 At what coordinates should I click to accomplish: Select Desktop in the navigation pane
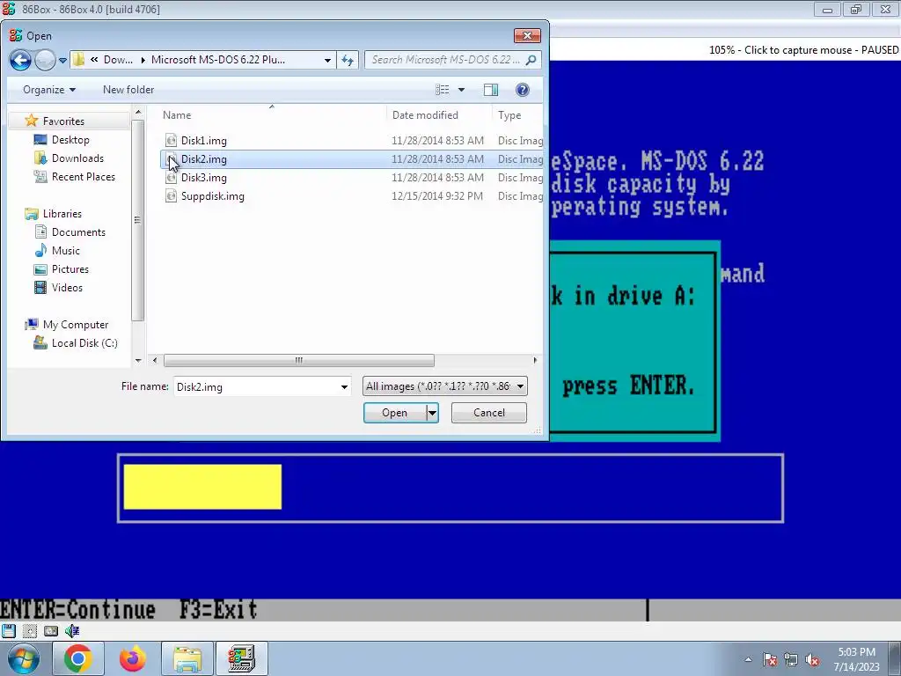70,140
